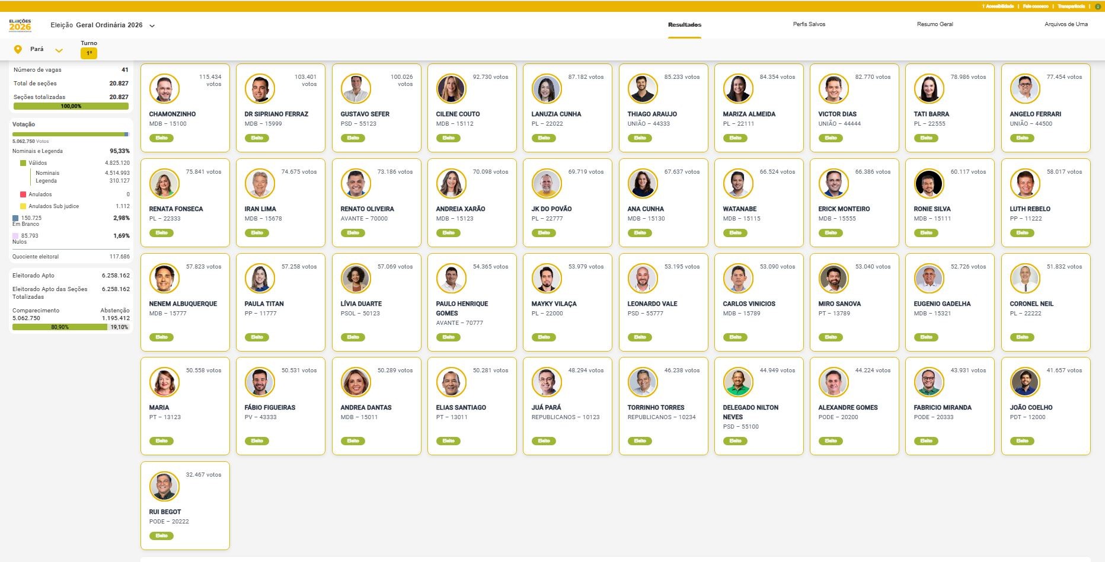Select Torrinho Torres party label REPUBLICANOS – 10234
Screen dimensions: 1105x562
click(x=662, y=417)
